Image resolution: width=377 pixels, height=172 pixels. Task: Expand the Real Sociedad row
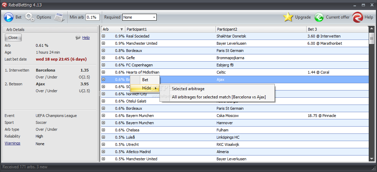[x=103, y=36]
